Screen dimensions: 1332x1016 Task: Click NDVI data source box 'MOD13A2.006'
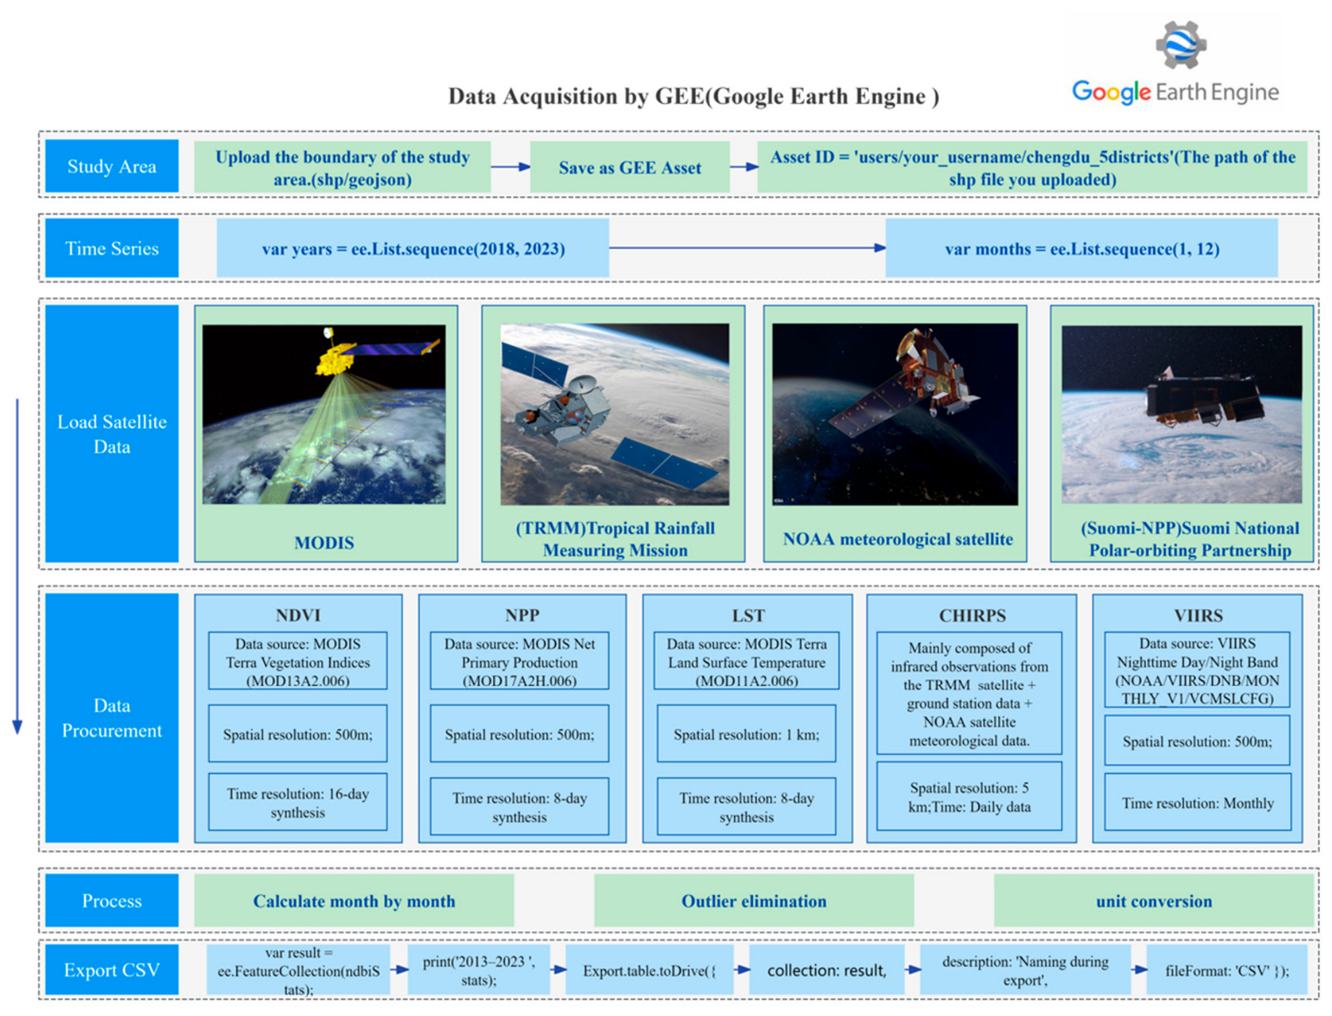tap(298, 661)
